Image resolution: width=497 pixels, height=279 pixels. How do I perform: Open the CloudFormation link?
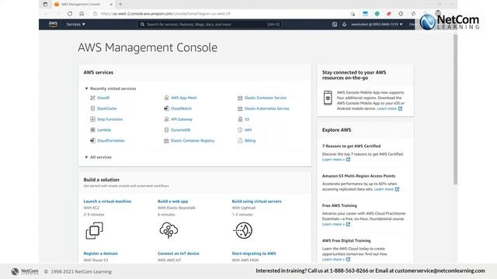[111, 140]
